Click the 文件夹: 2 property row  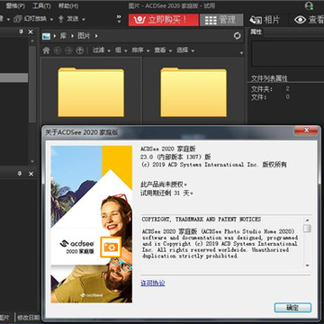pyautogui.click(x=271, y=89)
